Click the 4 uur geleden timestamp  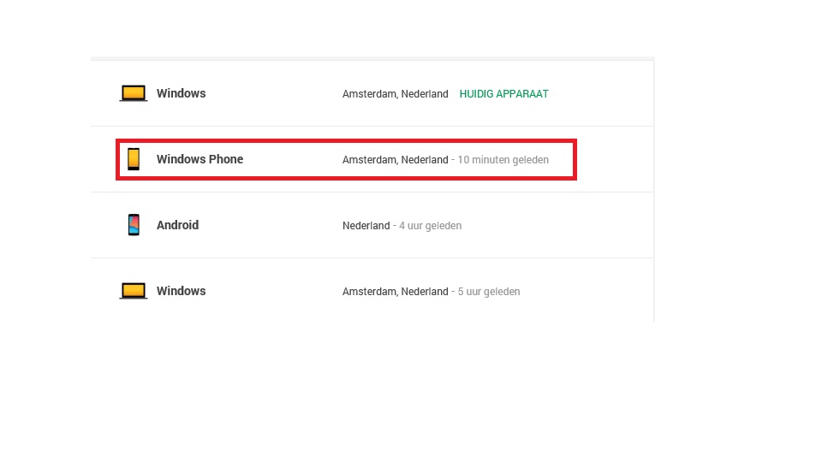[x=431, y=226]
